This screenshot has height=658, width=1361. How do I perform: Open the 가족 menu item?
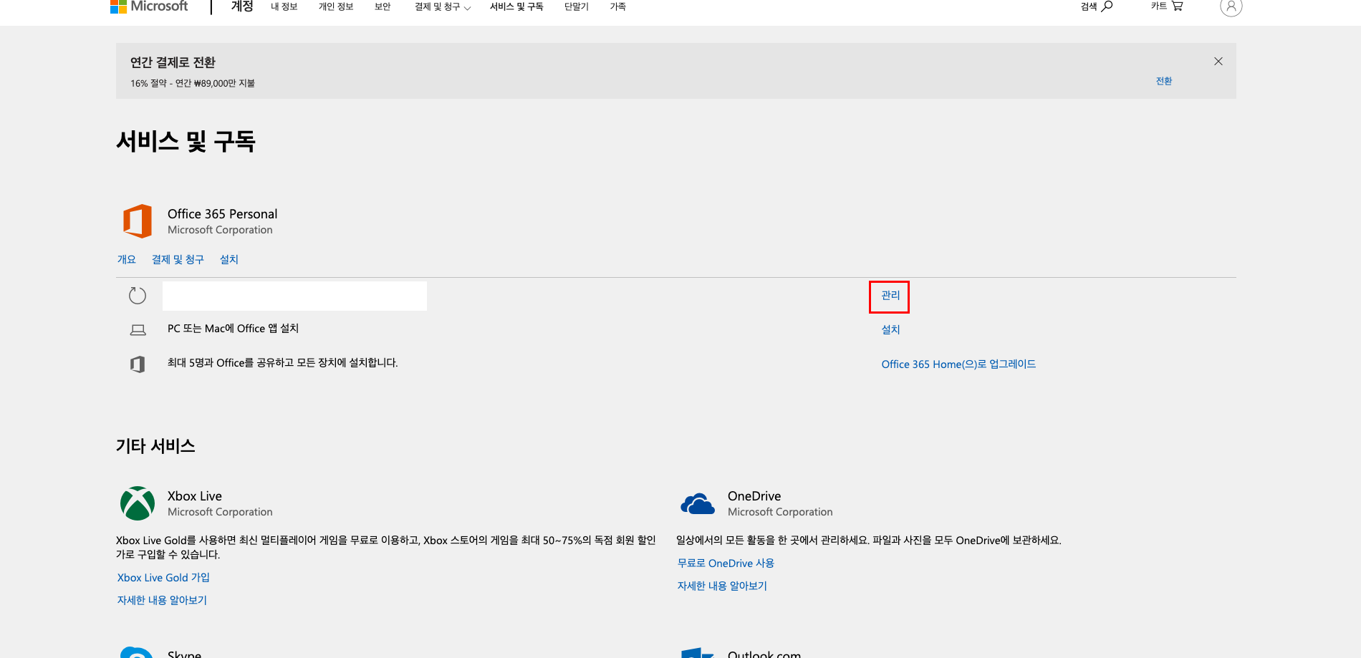tap(617, 7)
